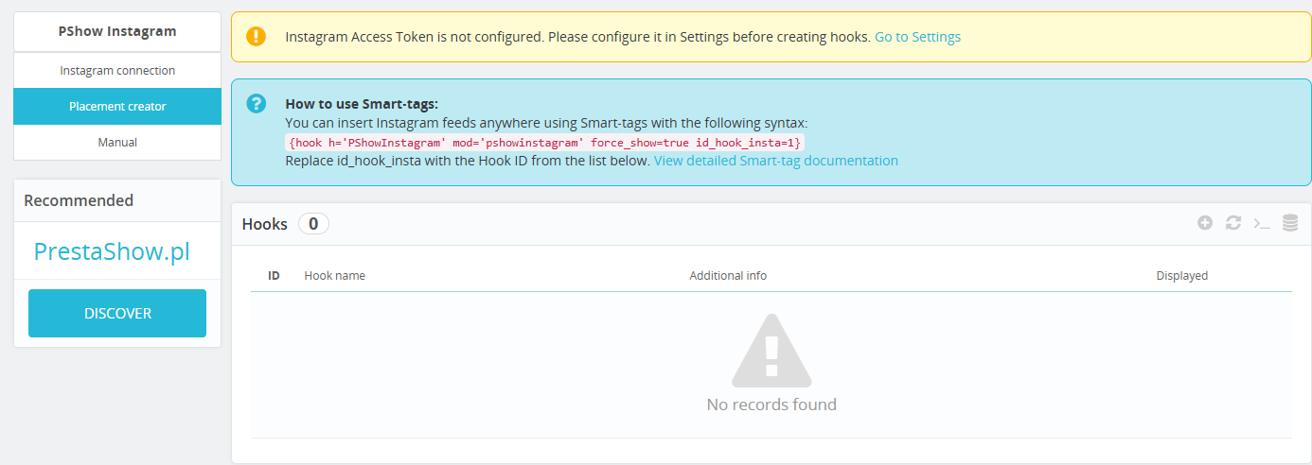
Task: Click the Smart-tag hook code snippet
Action: pyautogui.click(x=544, y=143)
